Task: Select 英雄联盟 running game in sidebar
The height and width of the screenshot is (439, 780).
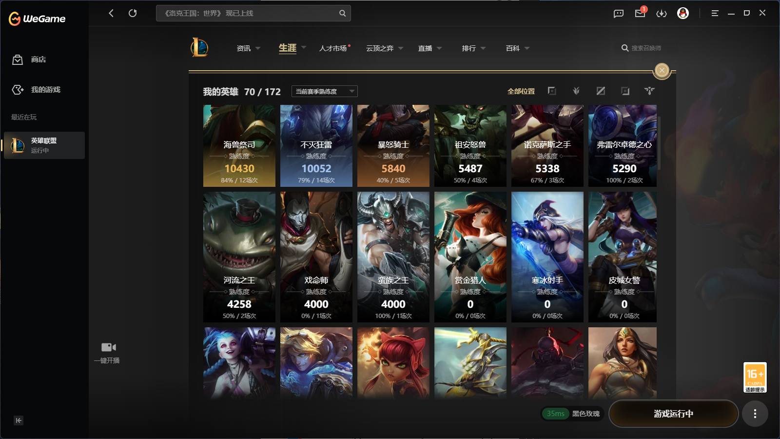Action: coord(44,145)
